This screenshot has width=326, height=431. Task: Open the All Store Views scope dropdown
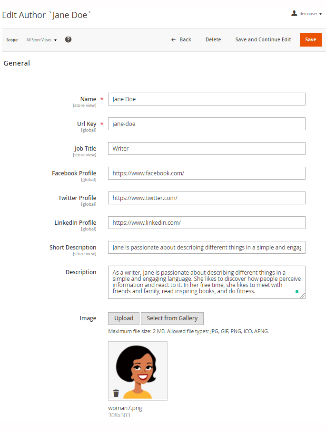point(41,40)
